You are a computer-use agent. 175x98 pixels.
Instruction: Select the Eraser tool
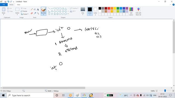pos(32,13)
